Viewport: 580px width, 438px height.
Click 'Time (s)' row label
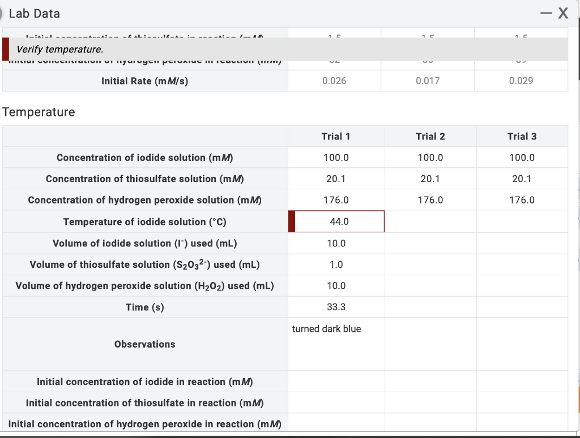click(145, 307)
